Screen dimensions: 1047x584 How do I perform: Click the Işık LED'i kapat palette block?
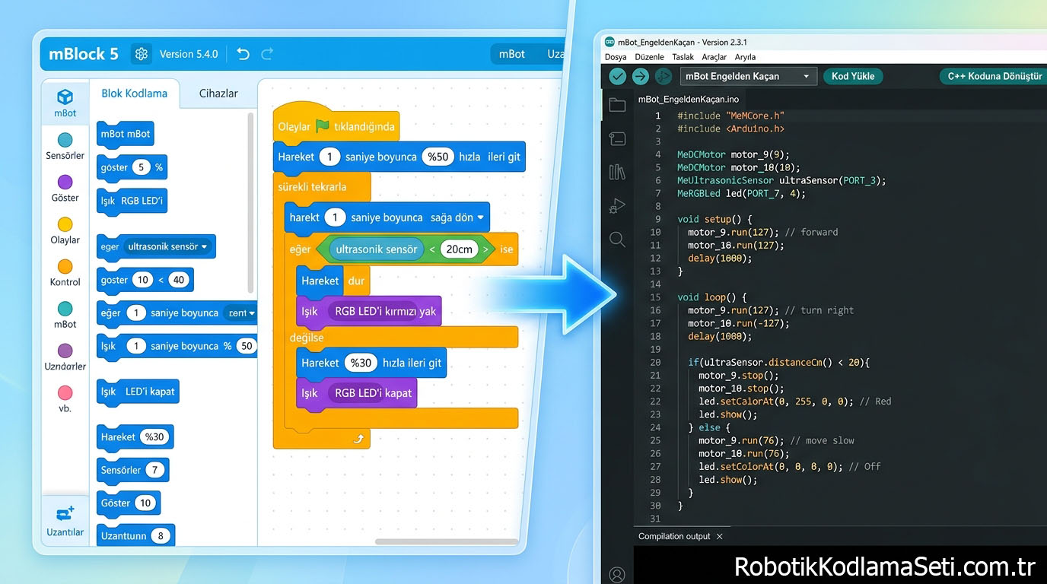138,392
